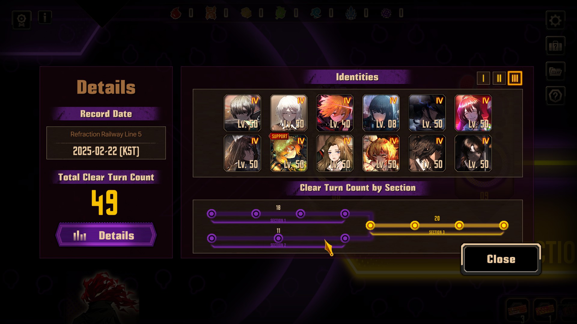Open the CLEAR folder icon

click(x=555, y=71)
